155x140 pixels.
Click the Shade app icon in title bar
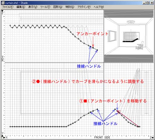[x=3, y=3]
